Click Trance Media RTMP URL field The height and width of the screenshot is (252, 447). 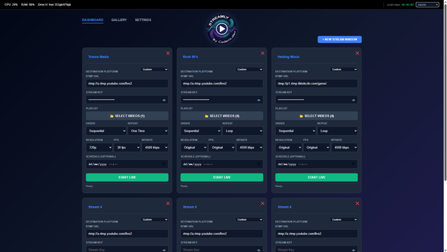[127, 84]
